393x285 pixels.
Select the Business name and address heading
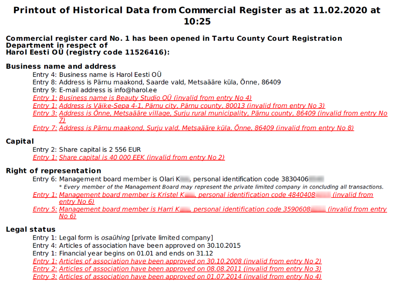(x=61, y=66)
